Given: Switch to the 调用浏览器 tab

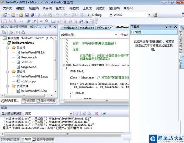Looking at the screenshot, I should pos(10,139).
